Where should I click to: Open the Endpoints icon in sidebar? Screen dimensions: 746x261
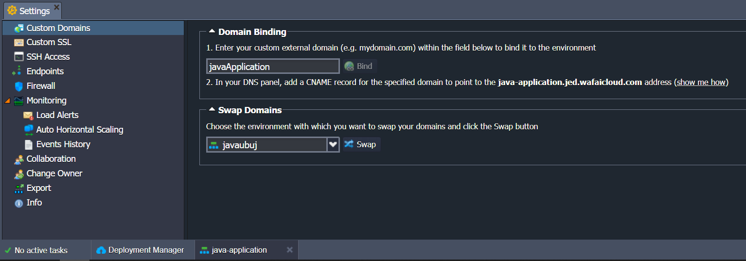18,71
